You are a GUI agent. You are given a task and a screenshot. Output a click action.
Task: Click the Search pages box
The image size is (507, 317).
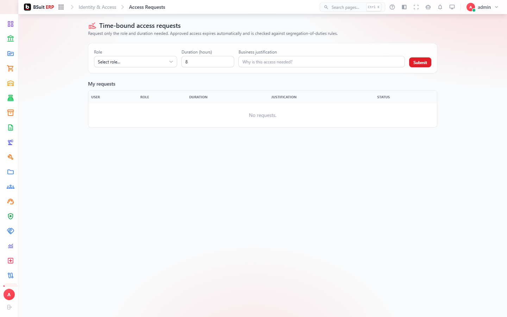pos(352,7)
